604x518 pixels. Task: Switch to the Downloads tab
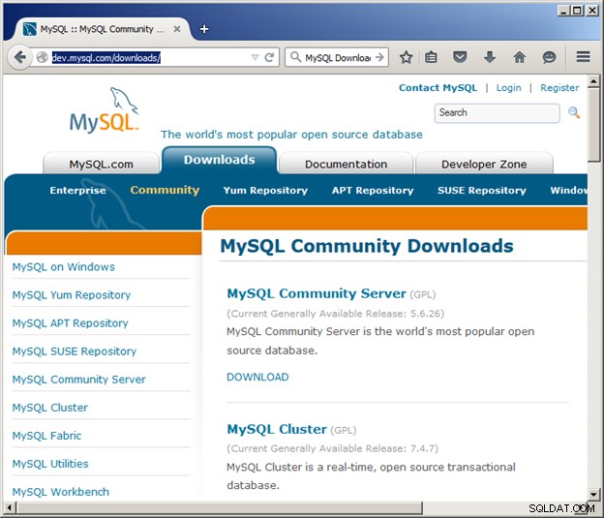tap(219, 160)
